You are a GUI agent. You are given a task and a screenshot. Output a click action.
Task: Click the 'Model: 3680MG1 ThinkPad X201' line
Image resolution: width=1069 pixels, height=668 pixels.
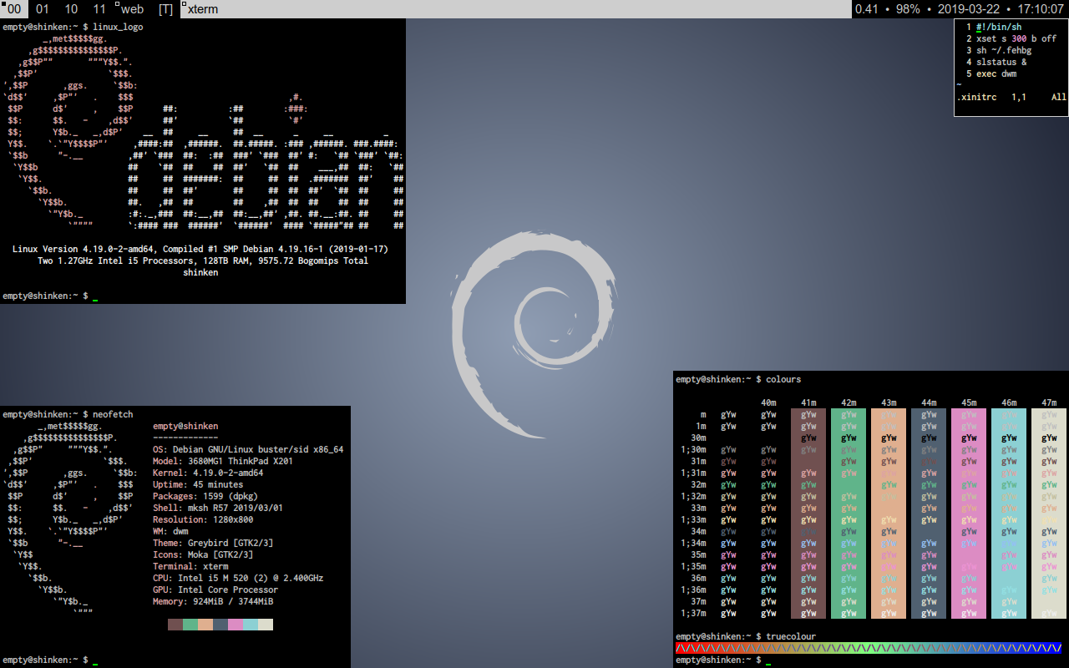coord(223,461)
